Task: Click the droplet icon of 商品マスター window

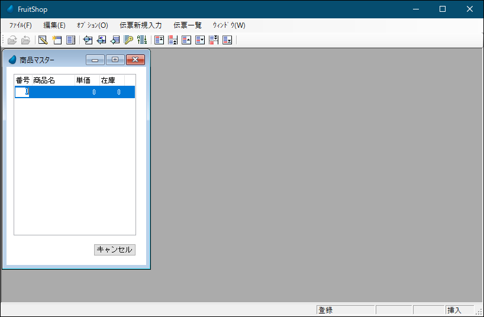Action: (12, 60)
